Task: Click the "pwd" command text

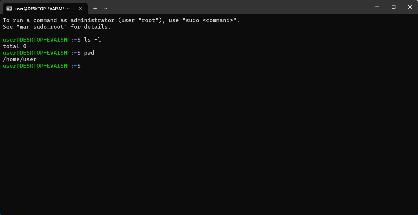Action: click(x=89, y=53)
